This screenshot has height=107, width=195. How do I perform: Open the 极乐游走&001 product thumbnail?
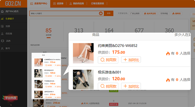pyautogui.click(x=83, y=79)
